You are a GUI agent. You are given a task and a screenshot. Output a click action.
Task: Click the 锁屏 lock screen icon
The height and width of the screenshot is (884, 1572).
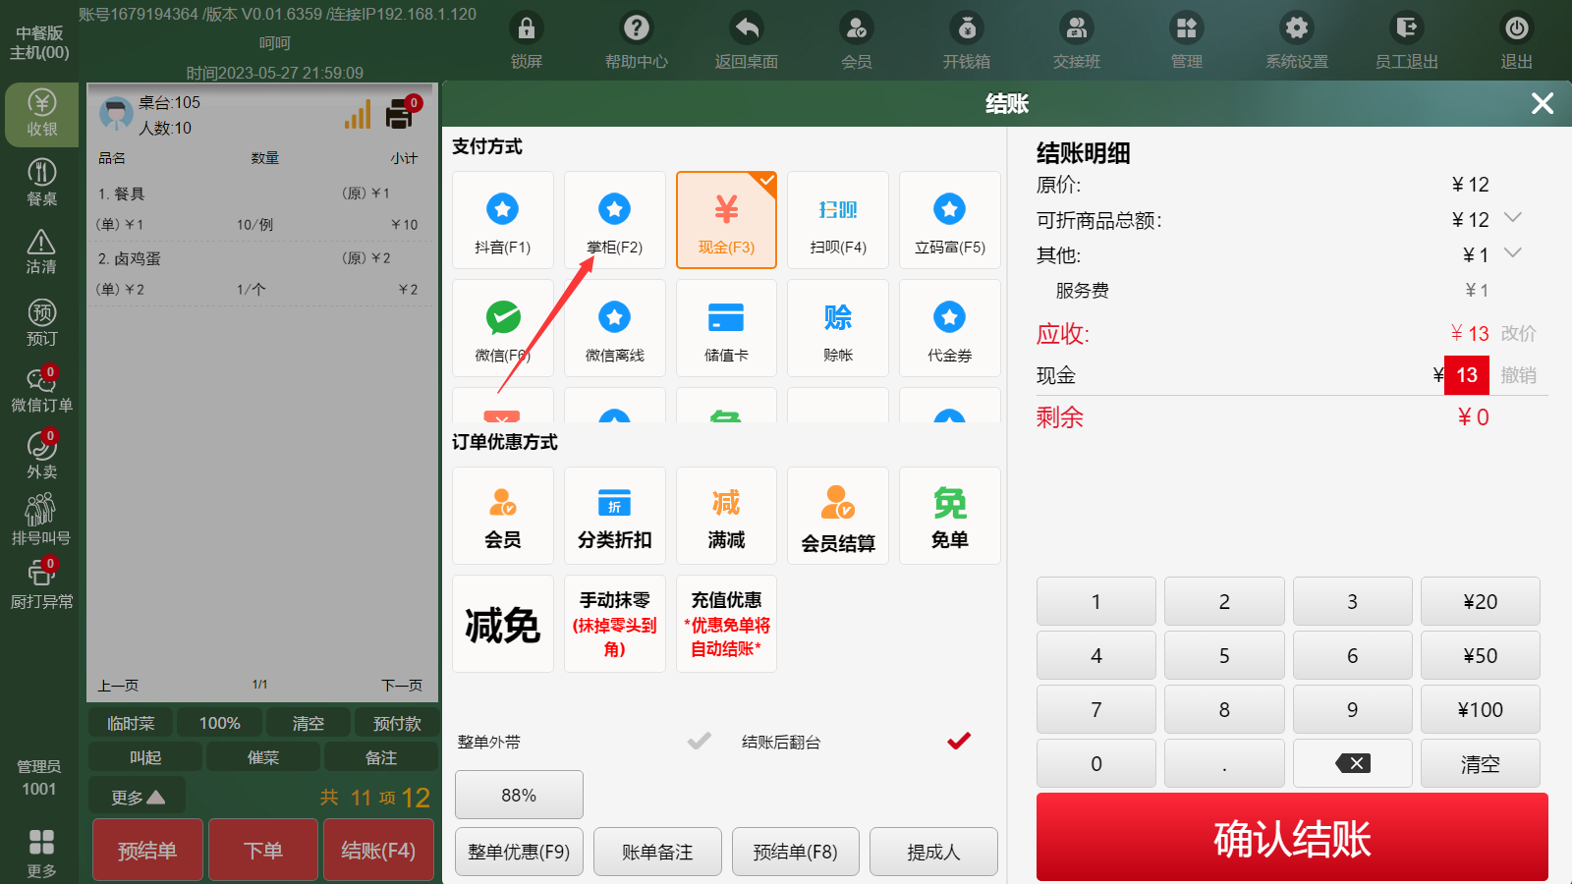527,41
